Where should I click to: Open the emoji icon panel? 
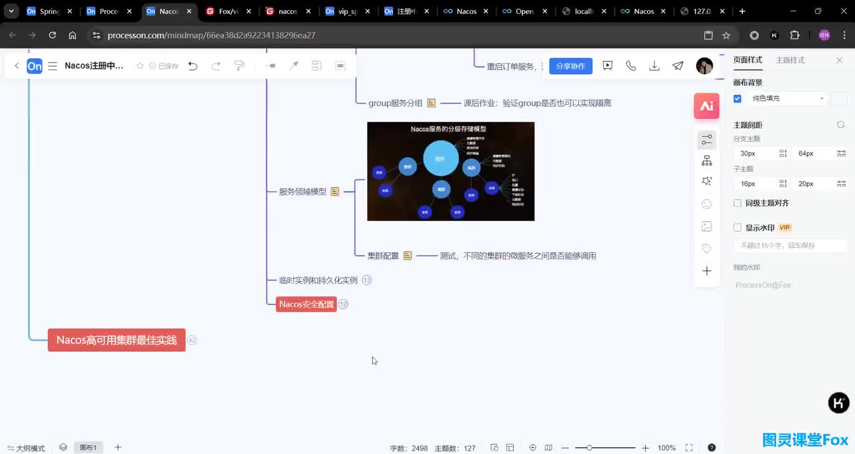[707, 204]
